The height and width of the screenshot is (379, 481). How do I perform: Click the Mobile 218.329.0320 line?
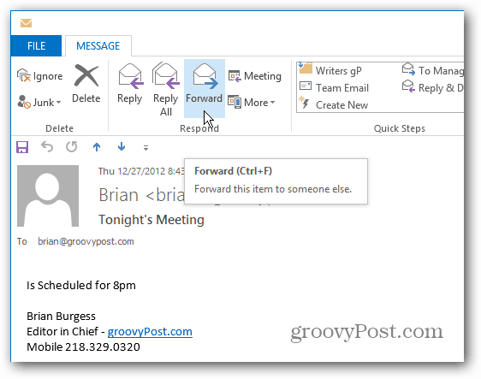(83, 347)
